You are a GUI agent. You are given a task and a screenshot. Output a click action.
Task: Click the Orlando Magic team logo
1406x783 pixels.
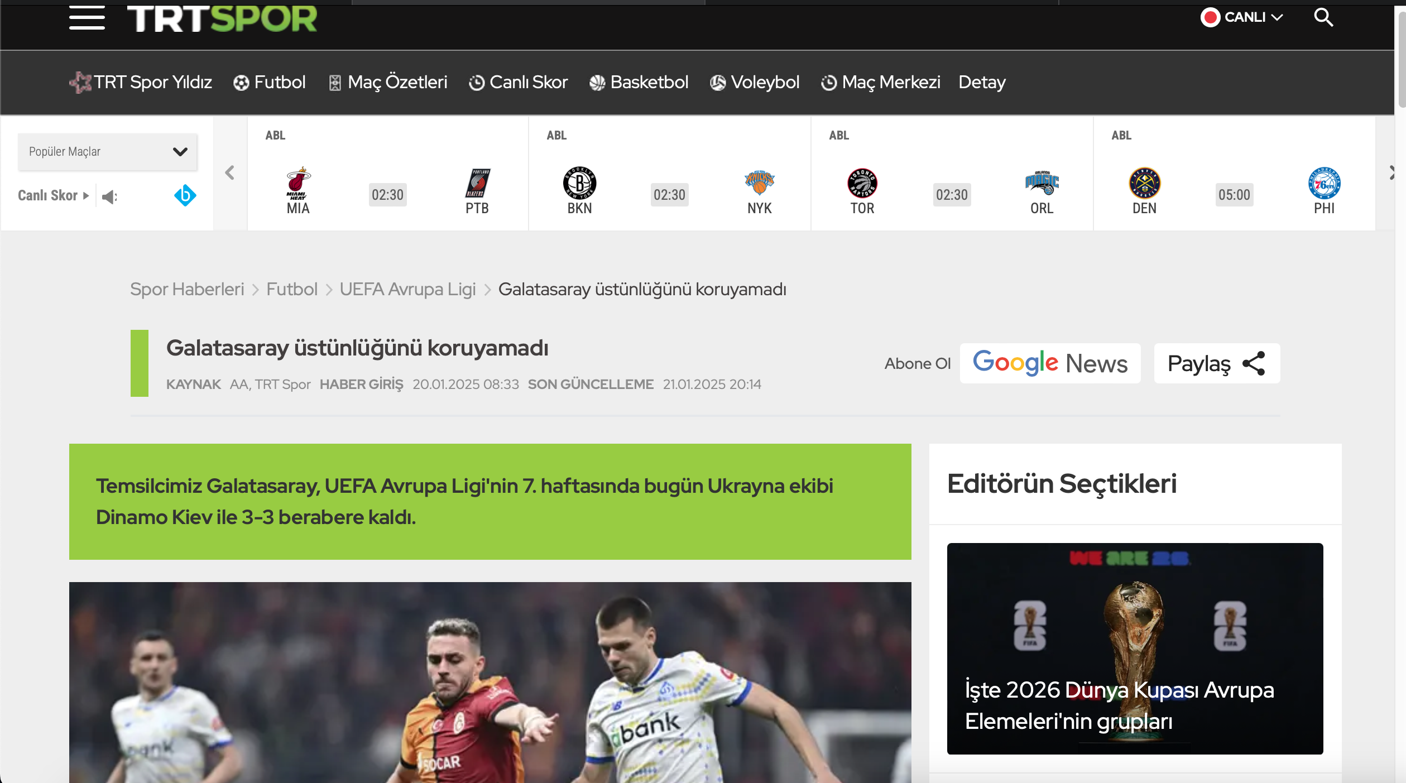(1042, 182)
